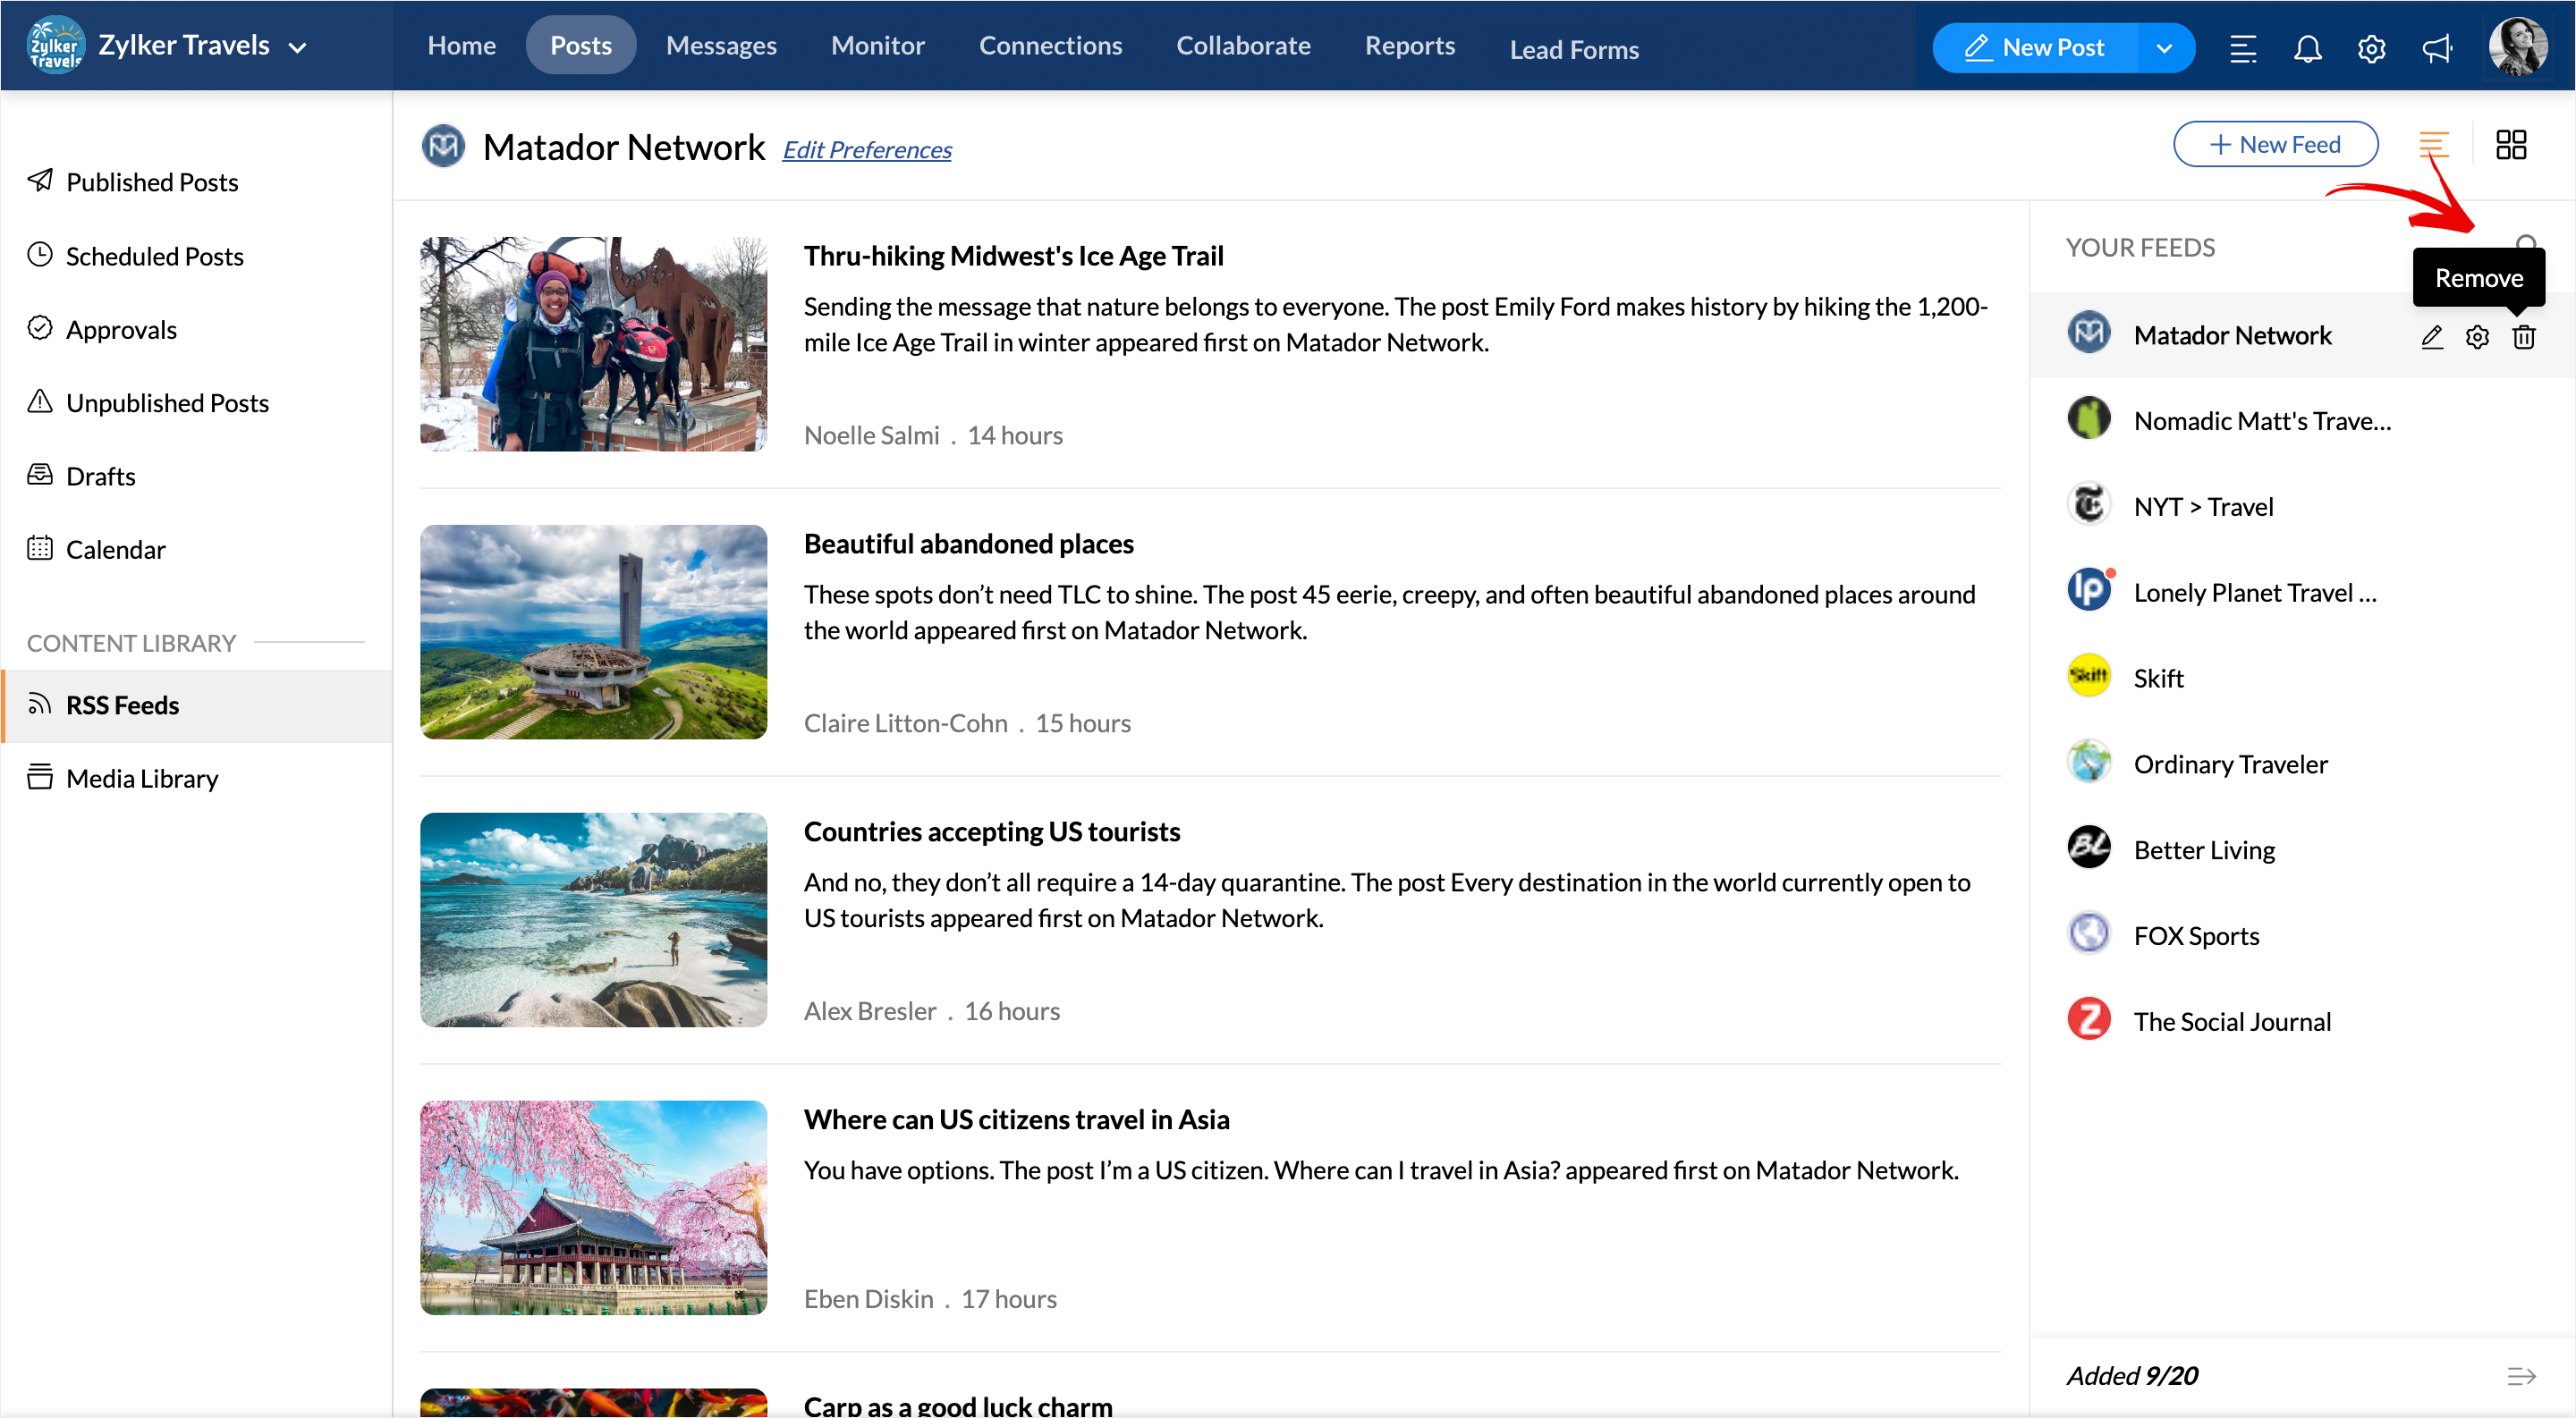
Task: Open Unpublished Posts in sidebar
Action: click(x=196, y=402)
